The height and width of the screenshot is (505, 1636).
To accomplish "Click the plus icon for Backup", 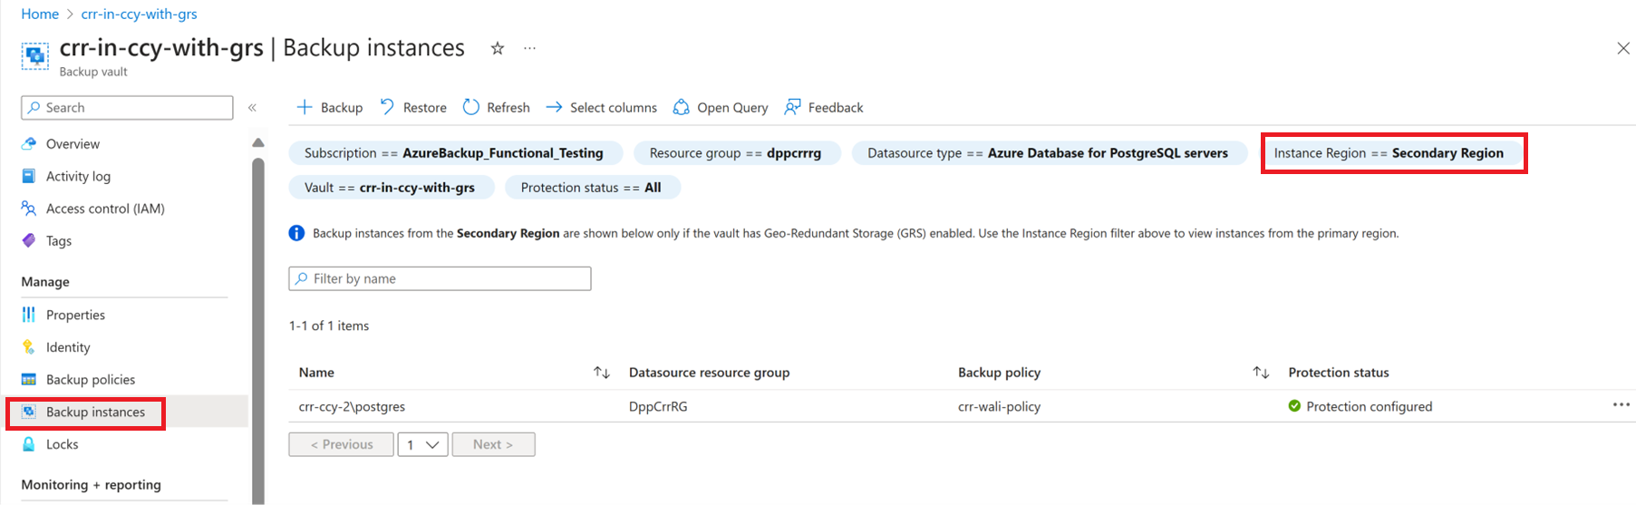I will tap(305, 107).
